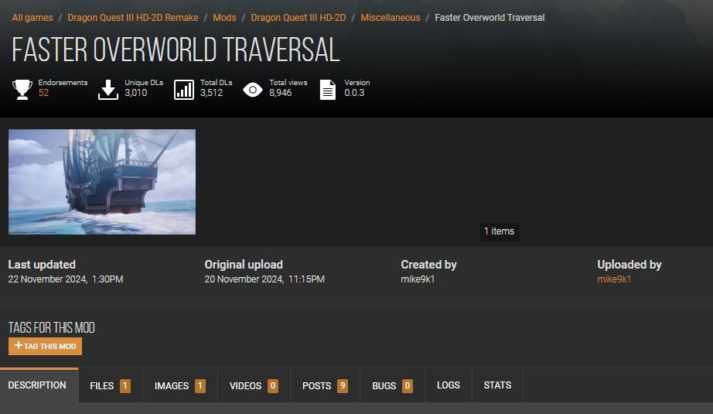
Task: Open the Videos tab
Action: 254,385
